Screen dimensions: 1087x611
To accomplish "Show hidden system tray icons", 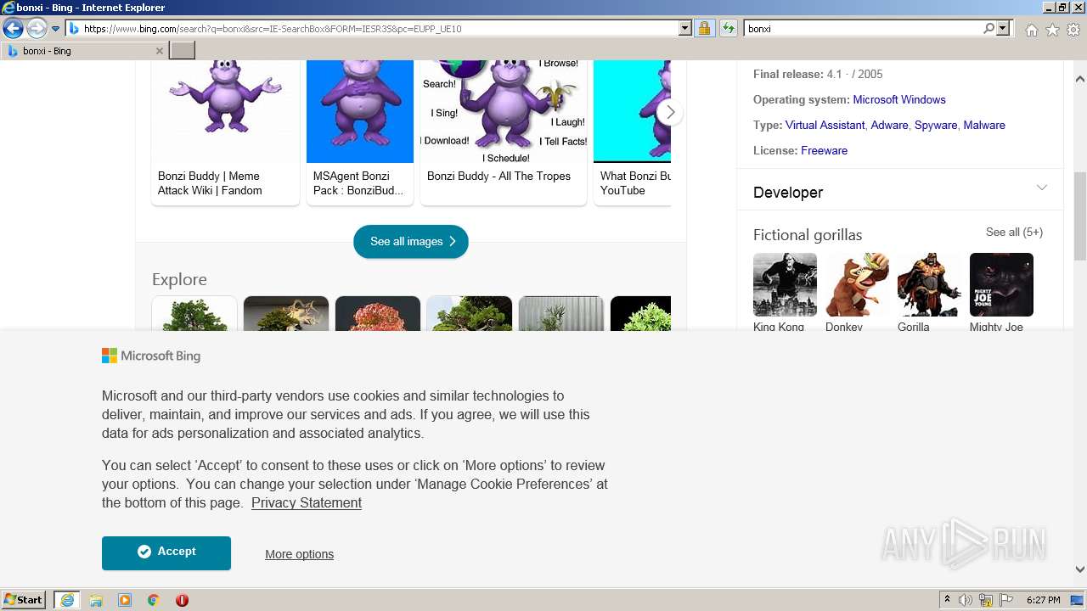I will coord(947,600).
